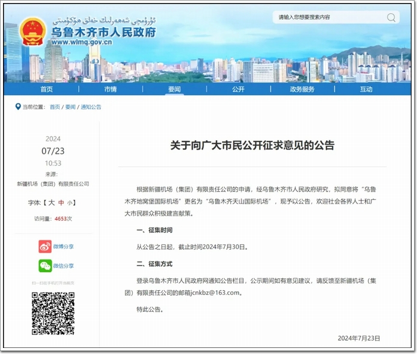This screenshot has width=417, height=354.
Task: Click the 乌鲁木齐市人民政府 site title
Action: point(103,32)
